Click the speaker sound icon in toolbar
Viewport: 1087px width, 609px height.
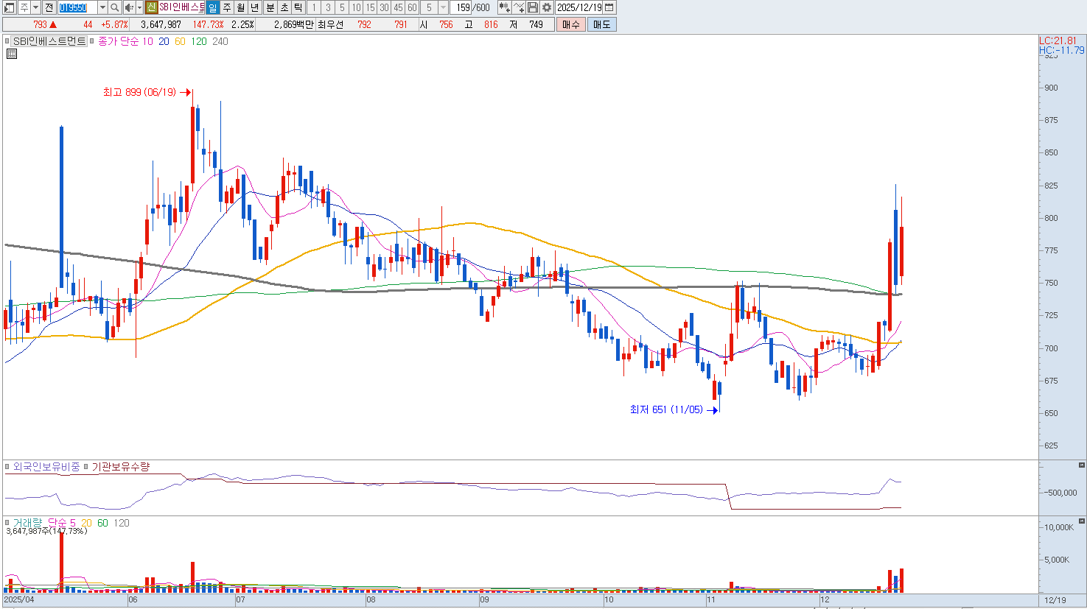[x=129, y=7]
